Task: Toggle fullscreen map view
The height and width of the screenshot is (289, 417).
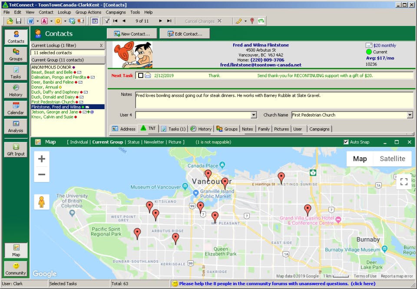Action: point(404,182)
